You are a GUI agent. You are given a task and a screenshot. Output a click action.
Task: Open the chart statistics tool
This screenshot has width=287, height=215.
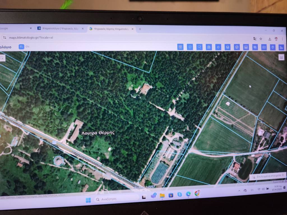pos(281,48)
